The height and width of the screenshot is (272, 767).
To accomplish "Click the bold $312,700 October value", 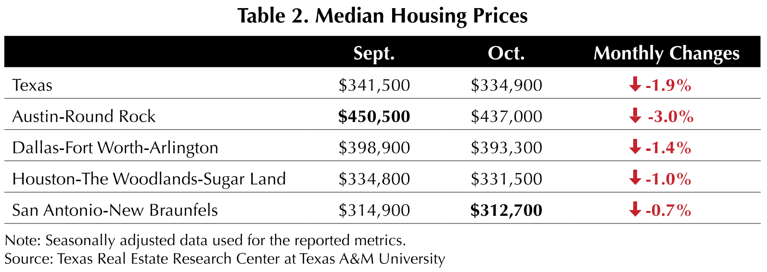I will pyautogui.click(x=506, y=210).
